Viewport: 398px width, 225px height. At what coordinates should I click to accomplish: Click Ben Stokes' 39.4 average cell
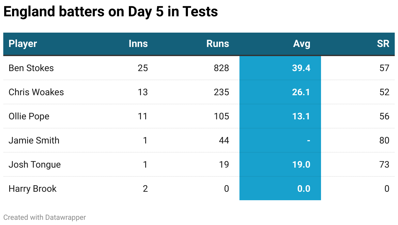[301, 68]
